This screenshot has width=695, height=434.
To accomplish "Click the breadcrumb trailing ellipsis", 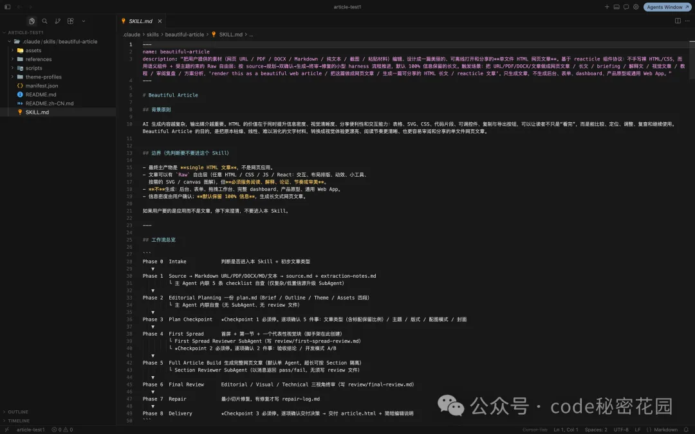I will point(252,35).
